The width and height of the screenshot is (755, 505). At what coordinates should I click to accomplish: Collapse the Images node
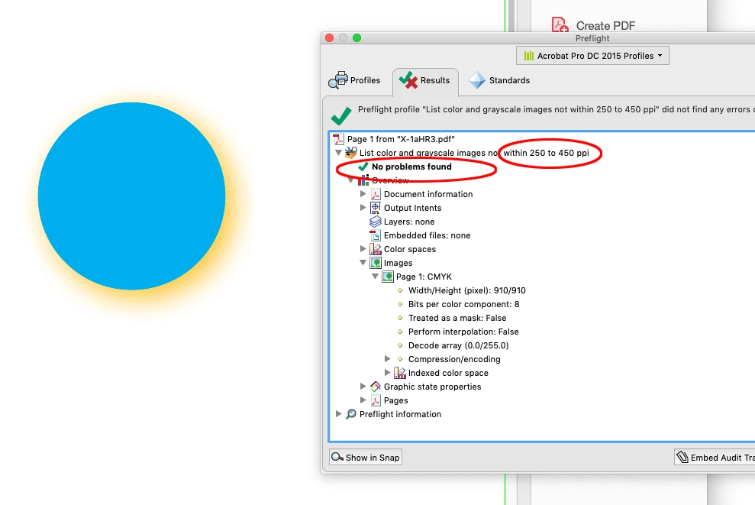pyautogui.click(x=363, y=263)
